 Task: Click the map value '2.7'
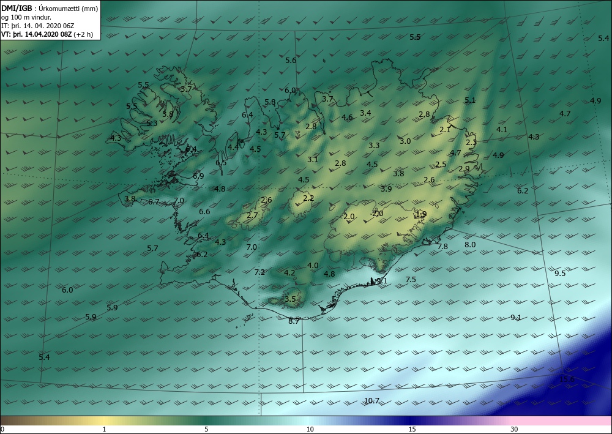click(253, 215)
